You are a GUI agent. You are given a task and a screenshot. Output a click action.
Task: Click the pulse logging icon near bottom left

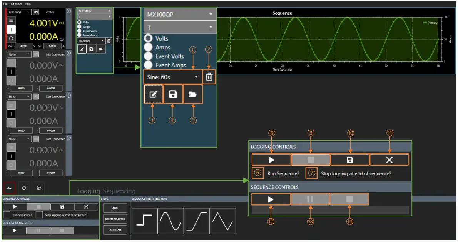9,188
